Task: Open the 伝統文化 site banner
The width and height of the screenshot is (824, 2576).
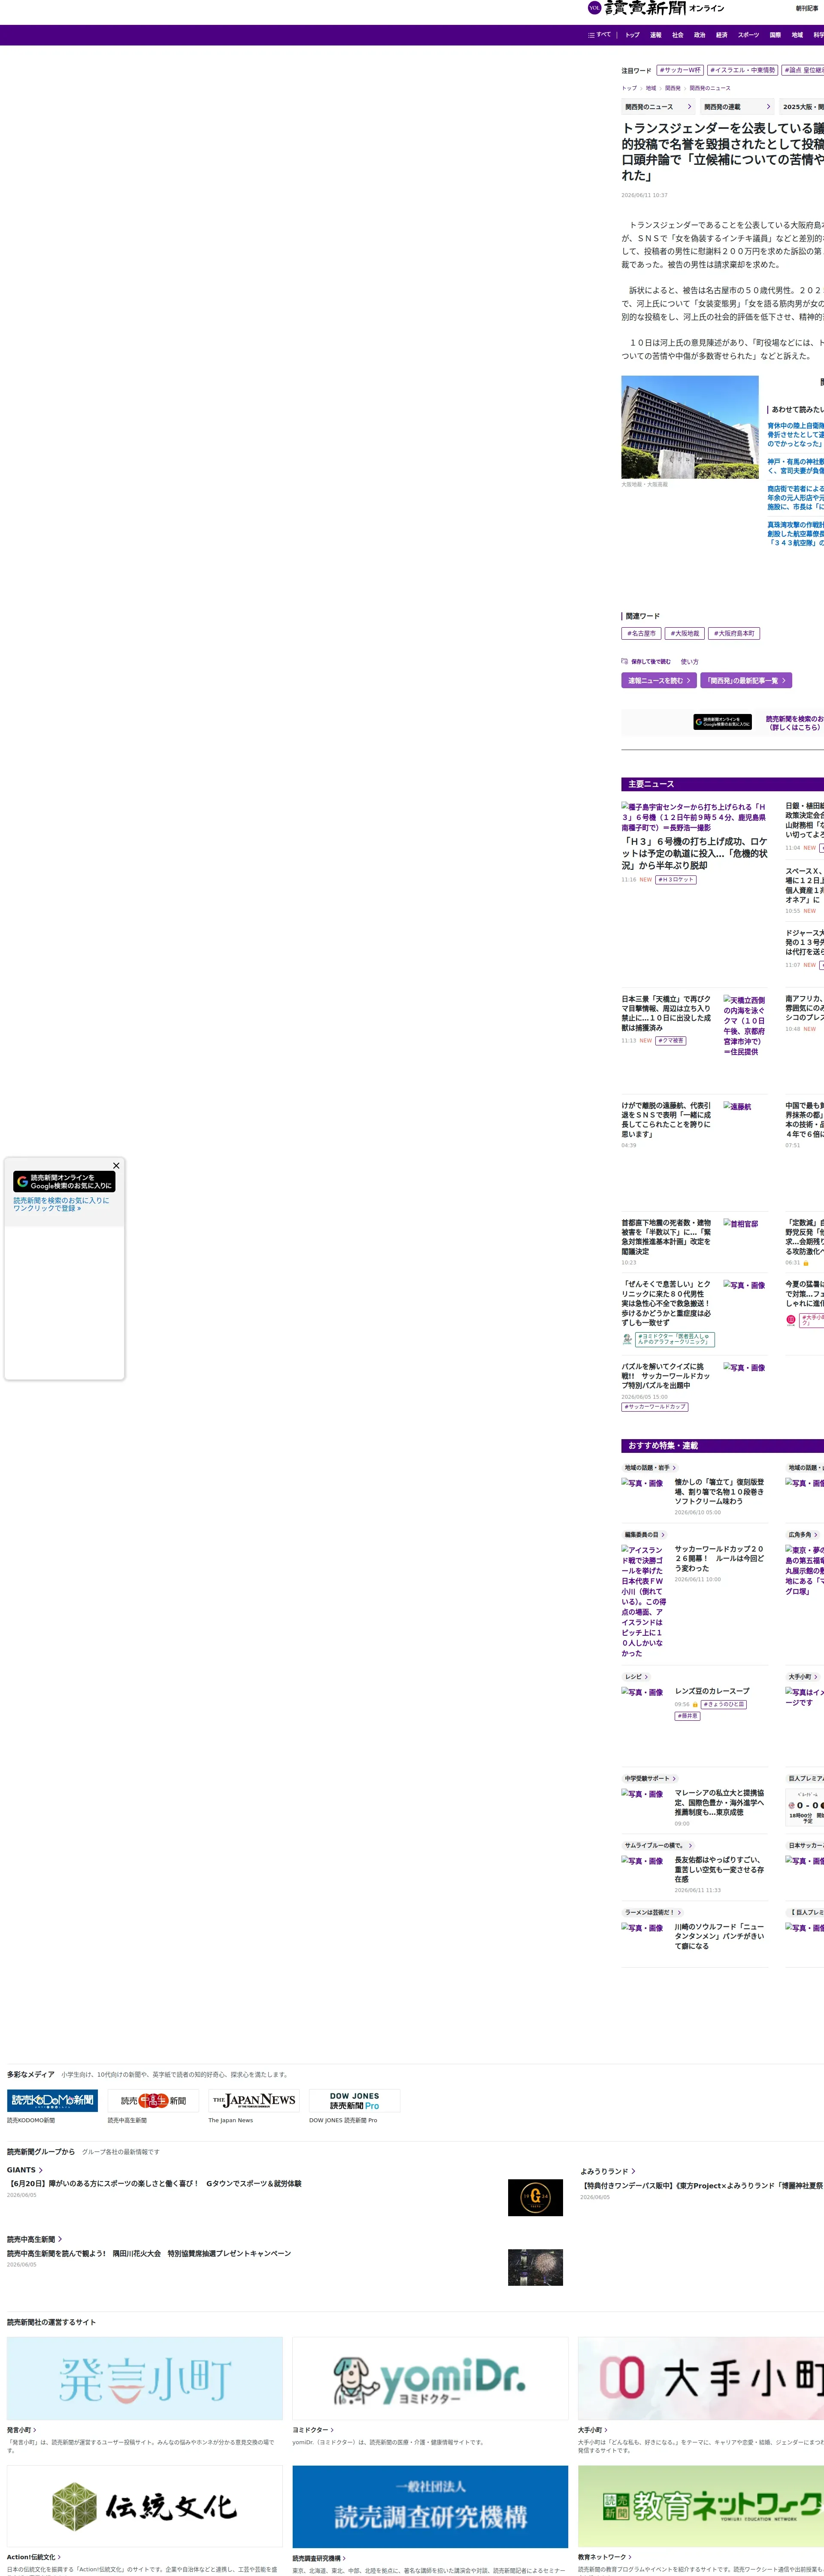Action: click(x=145, y=2506)
